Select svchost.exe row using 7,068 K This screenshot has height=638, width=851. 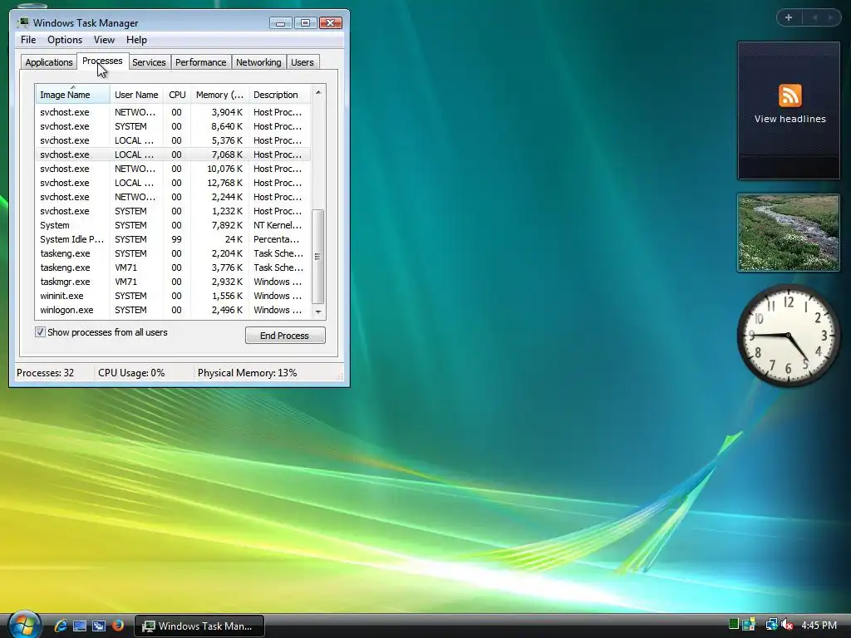coord(174,155)
